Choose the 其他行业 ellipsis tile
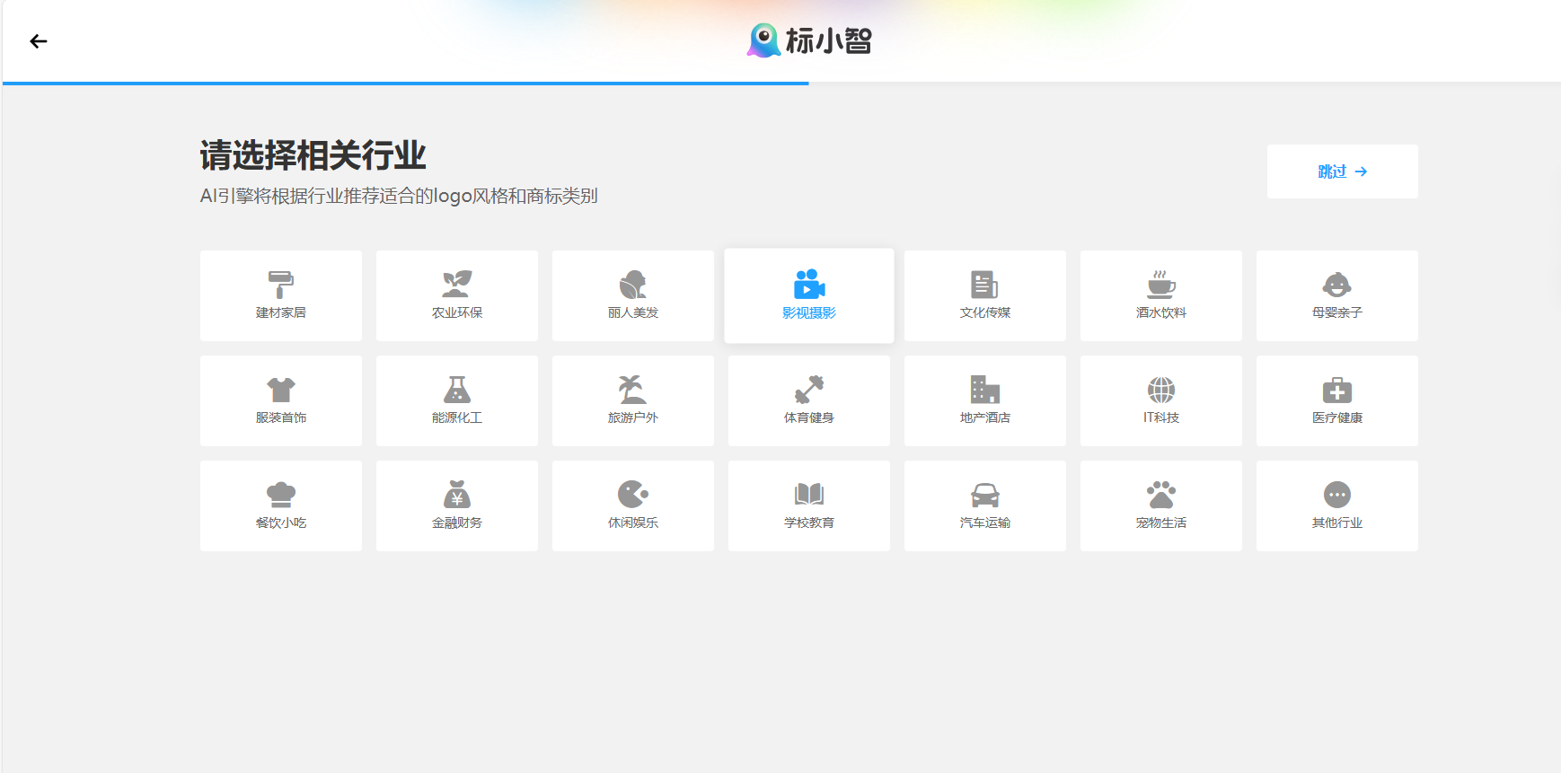Screen dimensions: 1561x773 pyautogui.click(x=1336, y=505)
